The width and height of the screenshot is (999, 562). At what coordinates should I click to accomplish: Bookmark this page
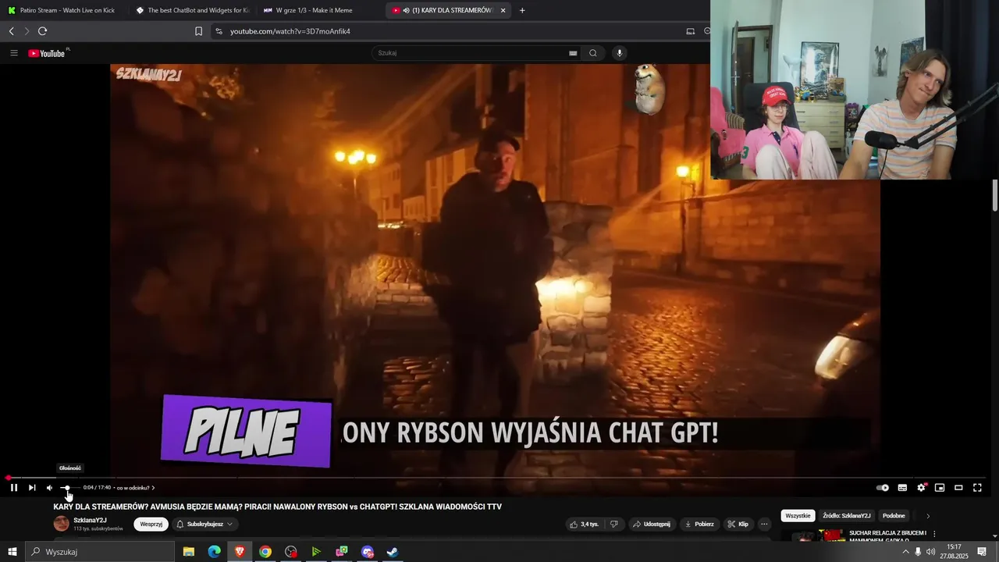(x=198, y=31)
